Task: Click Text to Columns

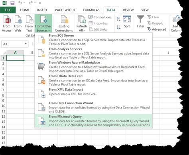Action: tap(176, 23)
